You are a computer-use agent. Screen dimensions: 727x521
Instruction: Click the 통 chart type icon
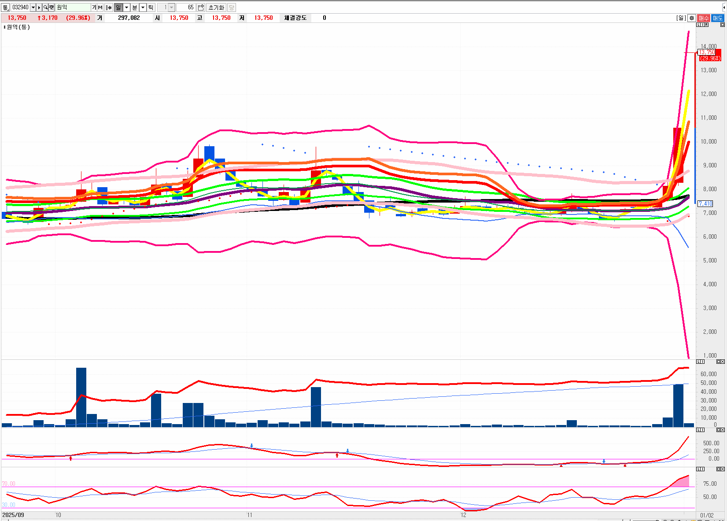coord(5,7)
